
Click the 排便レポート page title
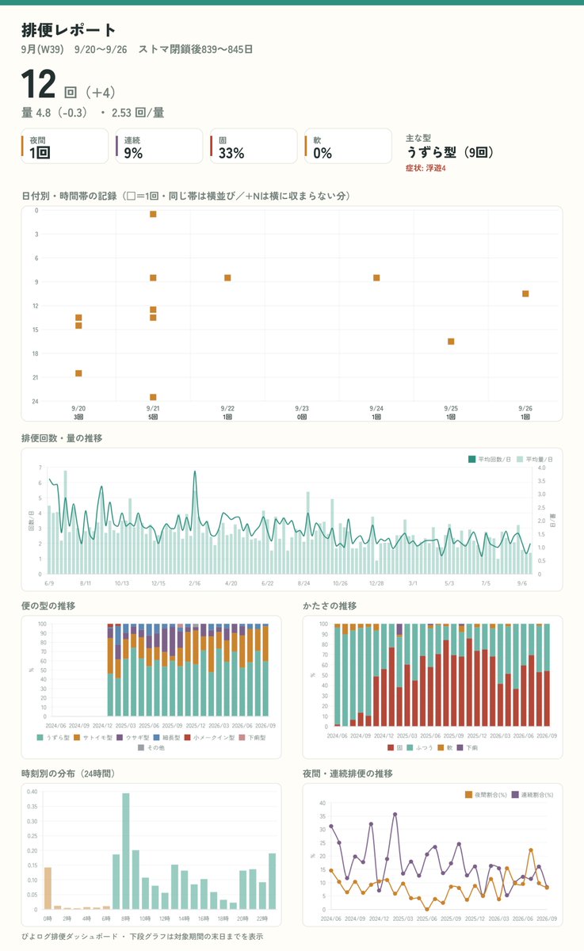(x=69, y=30)
